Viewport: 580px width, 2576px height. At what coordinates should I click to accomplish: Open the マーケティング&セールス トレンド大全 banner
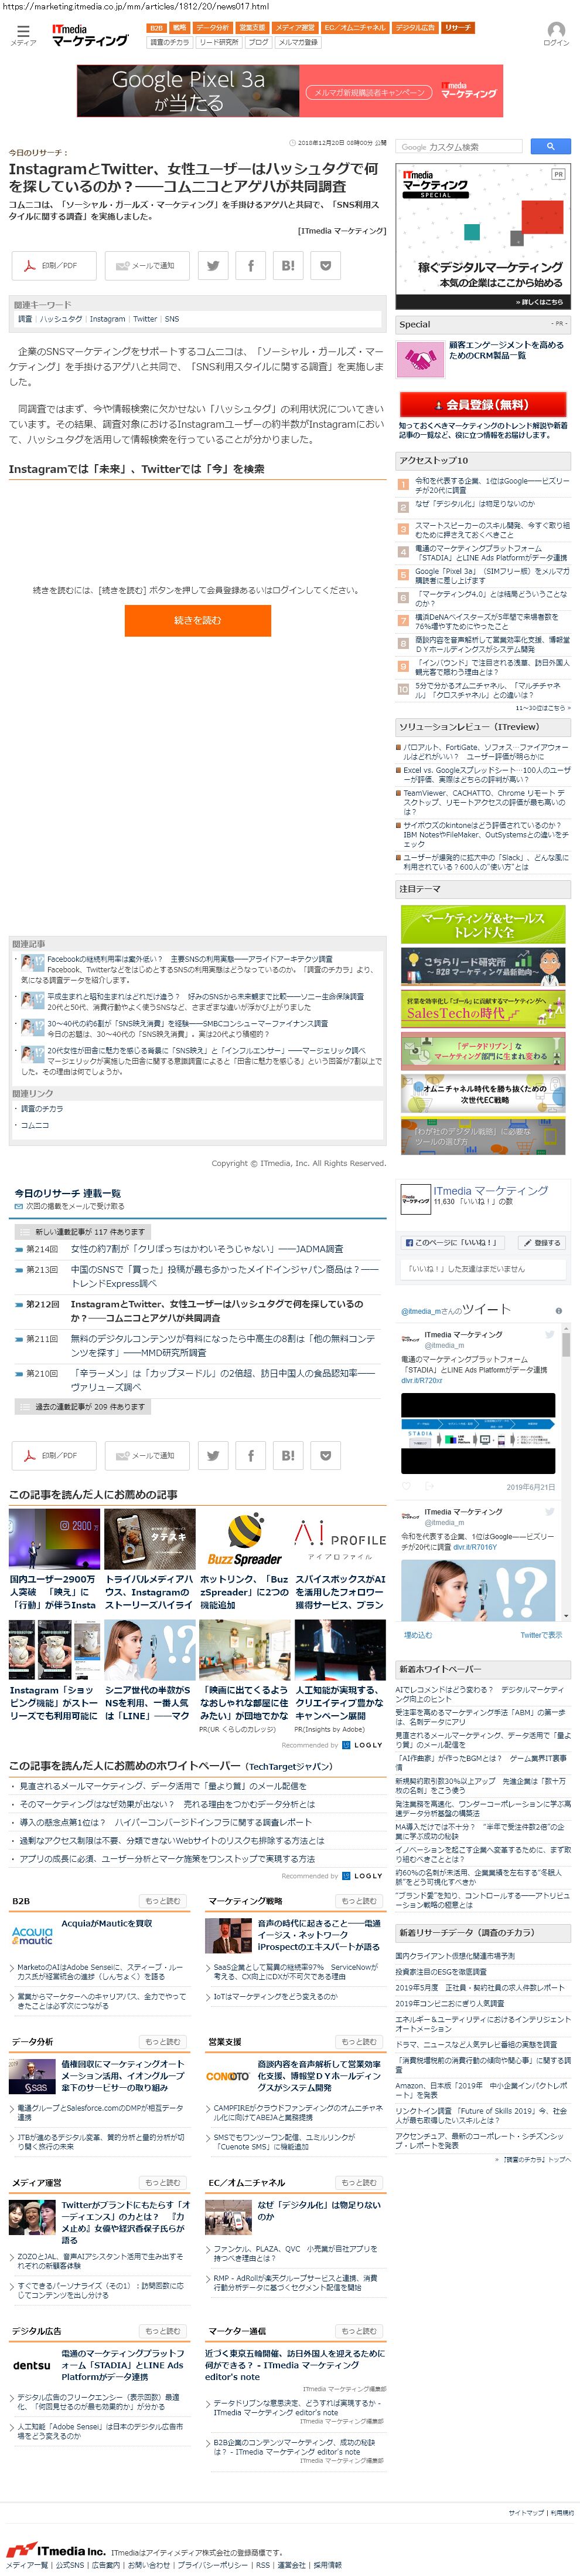[483, 924]
